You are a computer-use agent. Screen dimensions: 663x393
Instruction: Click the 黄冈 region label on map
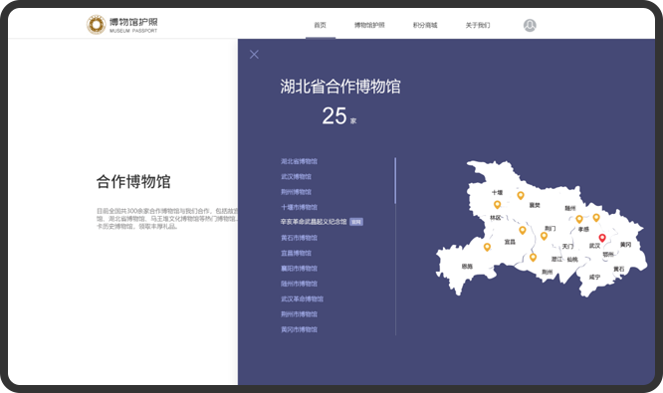coord(625,245)
